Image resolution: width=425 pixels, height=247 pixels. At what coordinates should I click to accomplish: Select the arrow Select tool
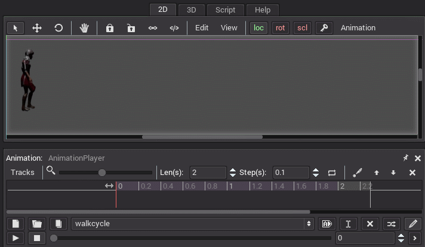coord(16,28)
